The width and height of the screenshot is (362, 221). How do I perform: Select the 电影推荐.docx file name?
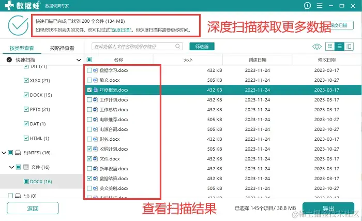(114, 120)
